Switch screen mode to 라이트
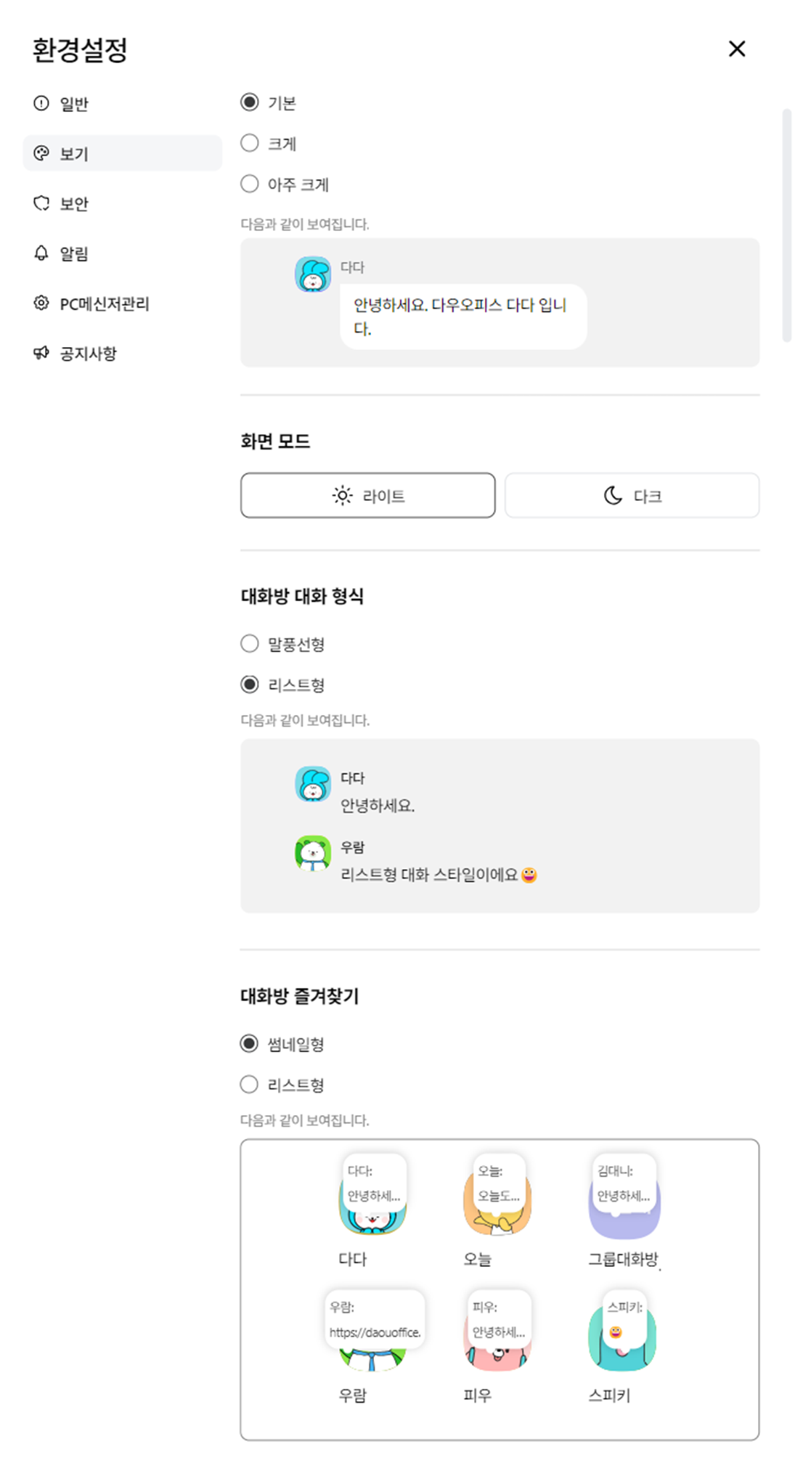795x1468 pixels. tap(368, 496)
